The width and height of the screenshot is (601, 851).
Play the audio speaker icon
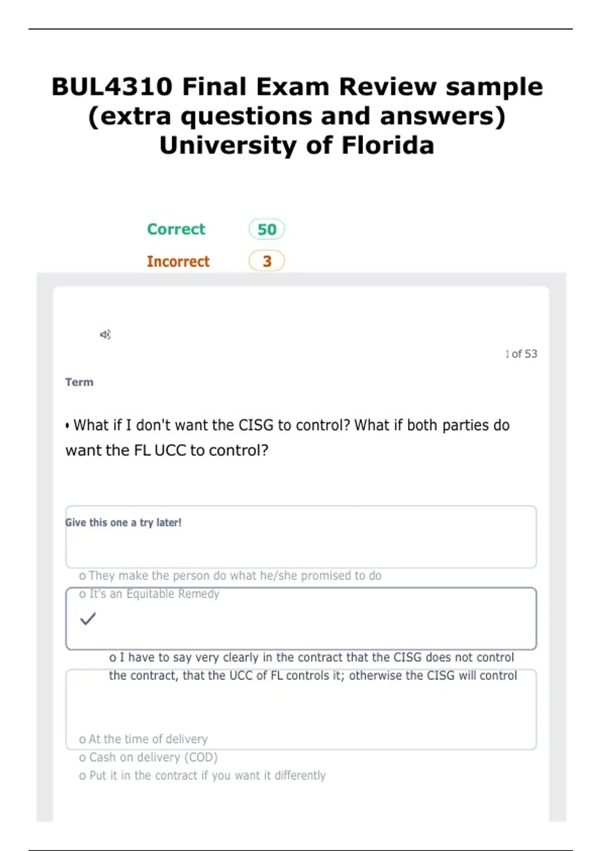(x=105, y=334)
